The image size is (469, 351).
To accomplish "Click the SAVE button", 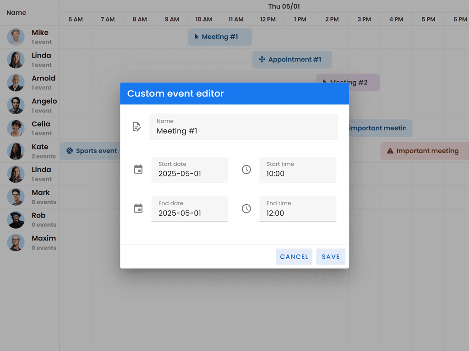I will [331, 256].
